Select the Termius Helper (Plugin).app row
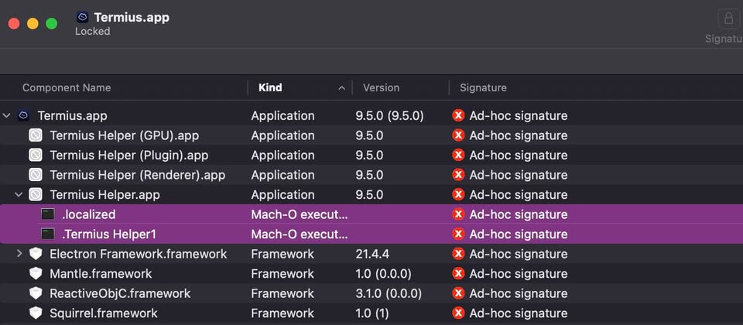This screenshot has width=743, height=325. 129,155
